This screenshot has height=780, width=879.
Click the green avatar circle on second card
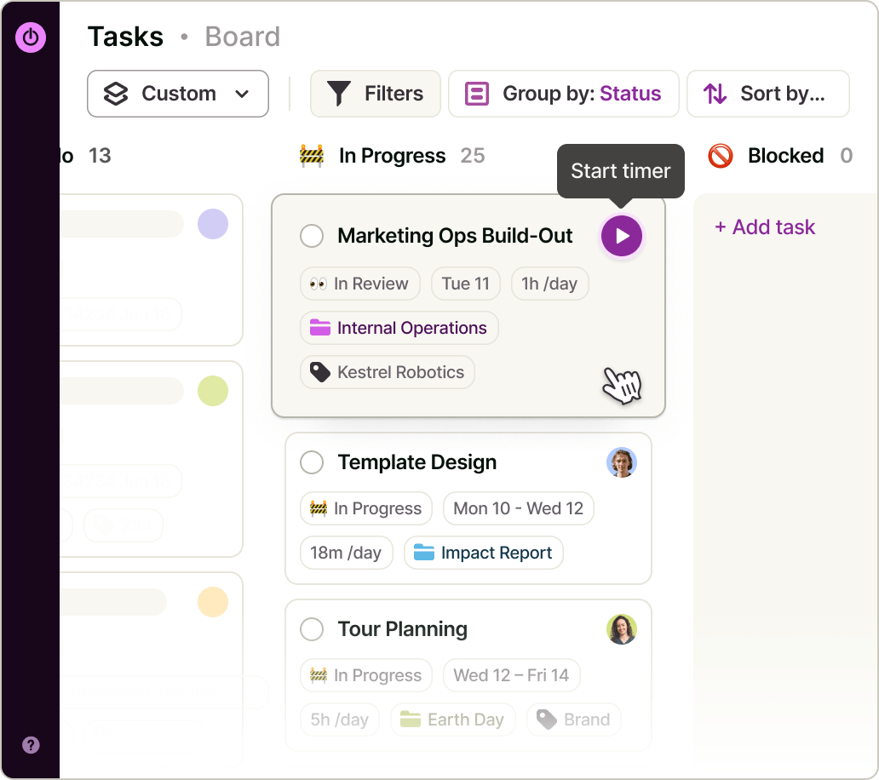pos(213,391)
